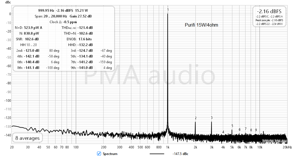The width and height of the screenshot is (293, 157).
Task: Click harmonic marker 3 at 3k
Action: click(212, 118)
